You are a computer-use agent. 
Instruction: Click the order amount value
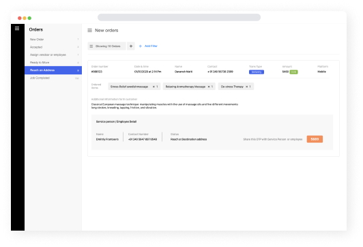coord(285,72)
